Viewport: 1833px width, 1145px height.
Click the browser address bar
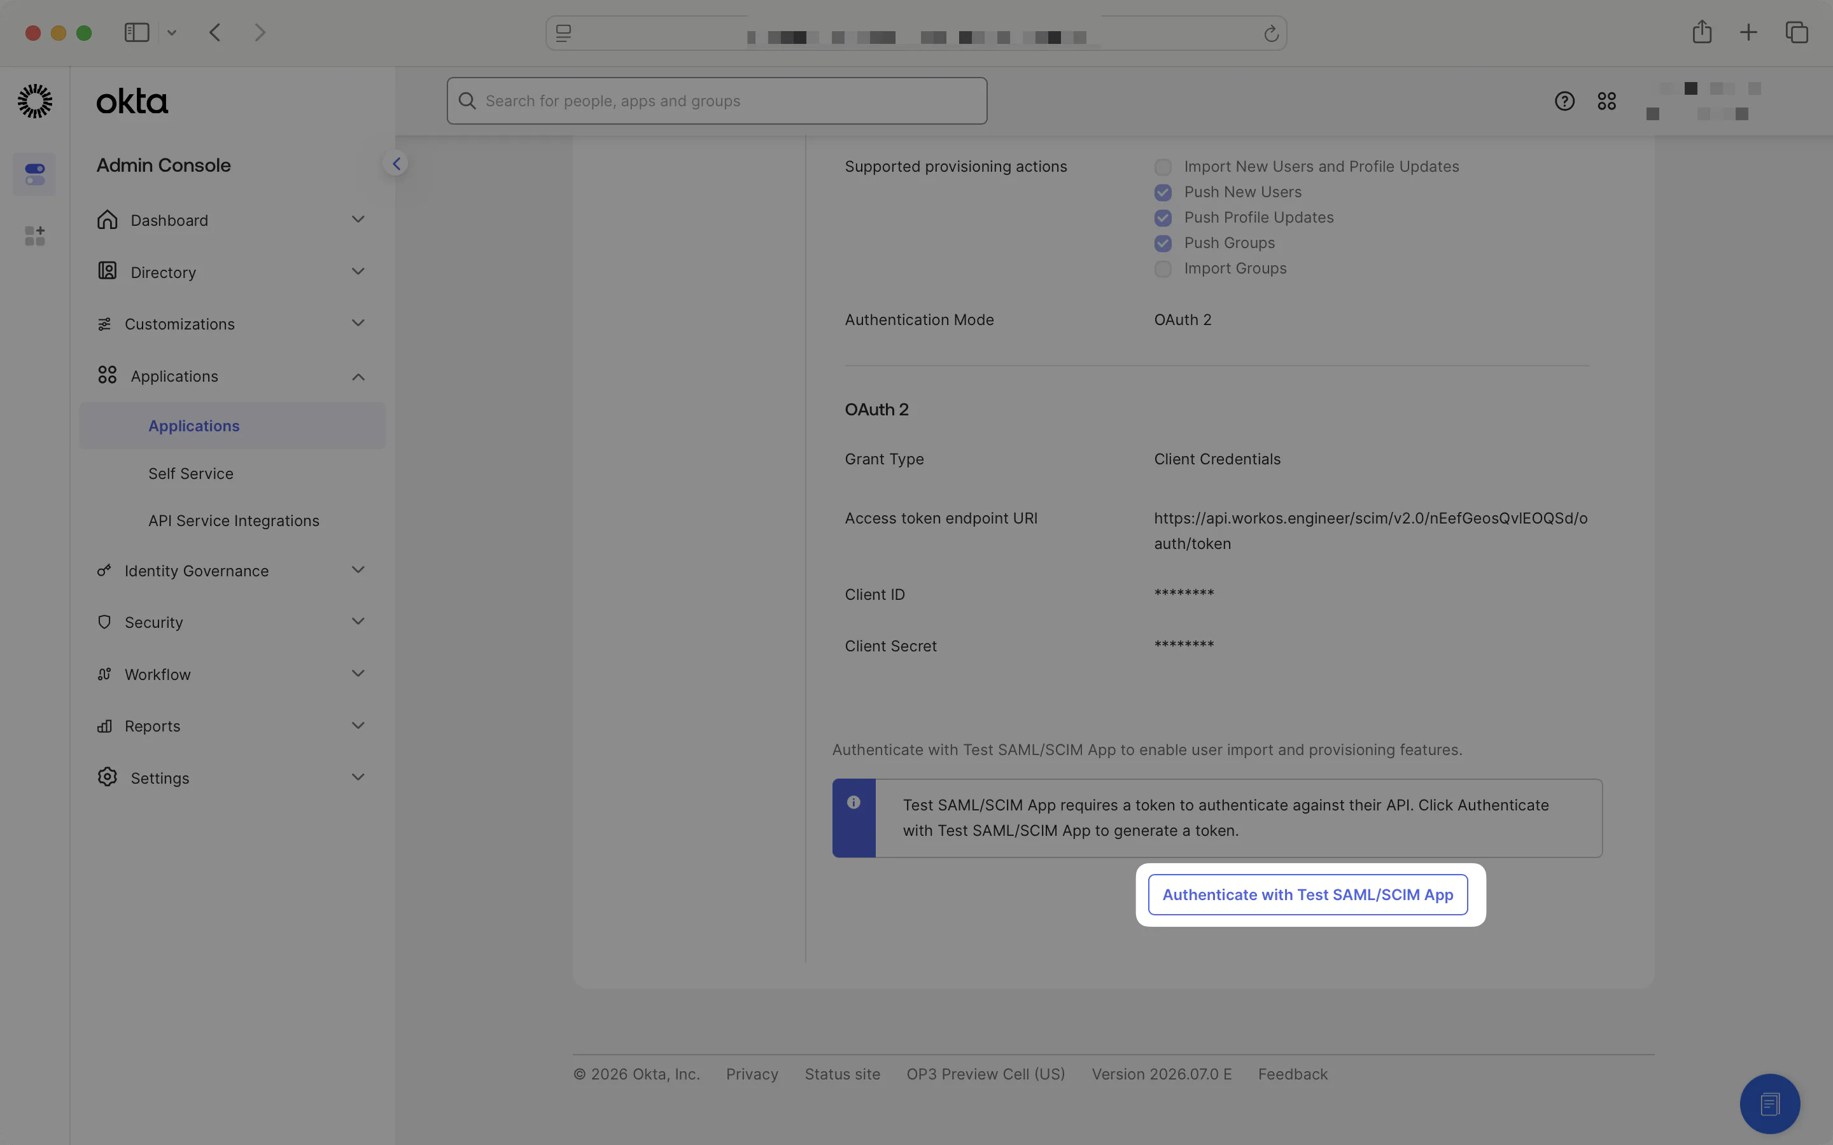916,33
